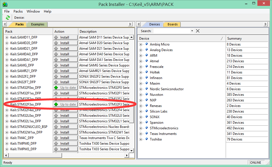Click the Maxim vendor icon

coord(147,83)
